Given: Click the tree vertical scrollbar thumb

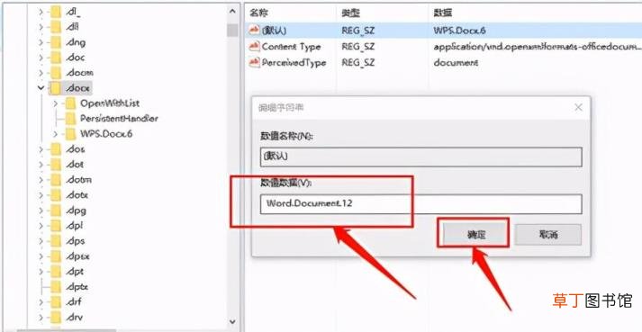Looking at the screenshot, I should 232,31.
